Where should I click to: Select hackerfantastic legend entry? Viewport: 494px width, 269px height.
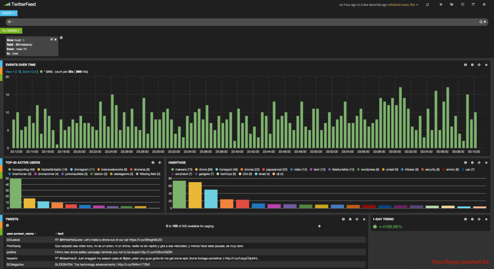52,170
